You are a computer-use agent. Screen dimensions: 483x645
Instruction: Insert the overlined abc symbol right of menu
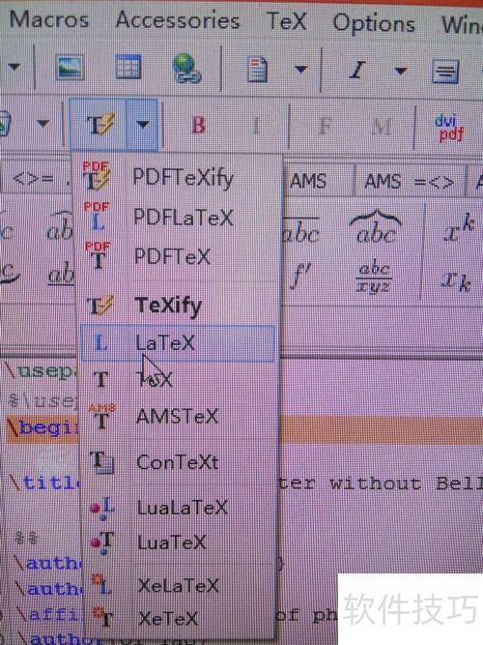pos(300,230)
